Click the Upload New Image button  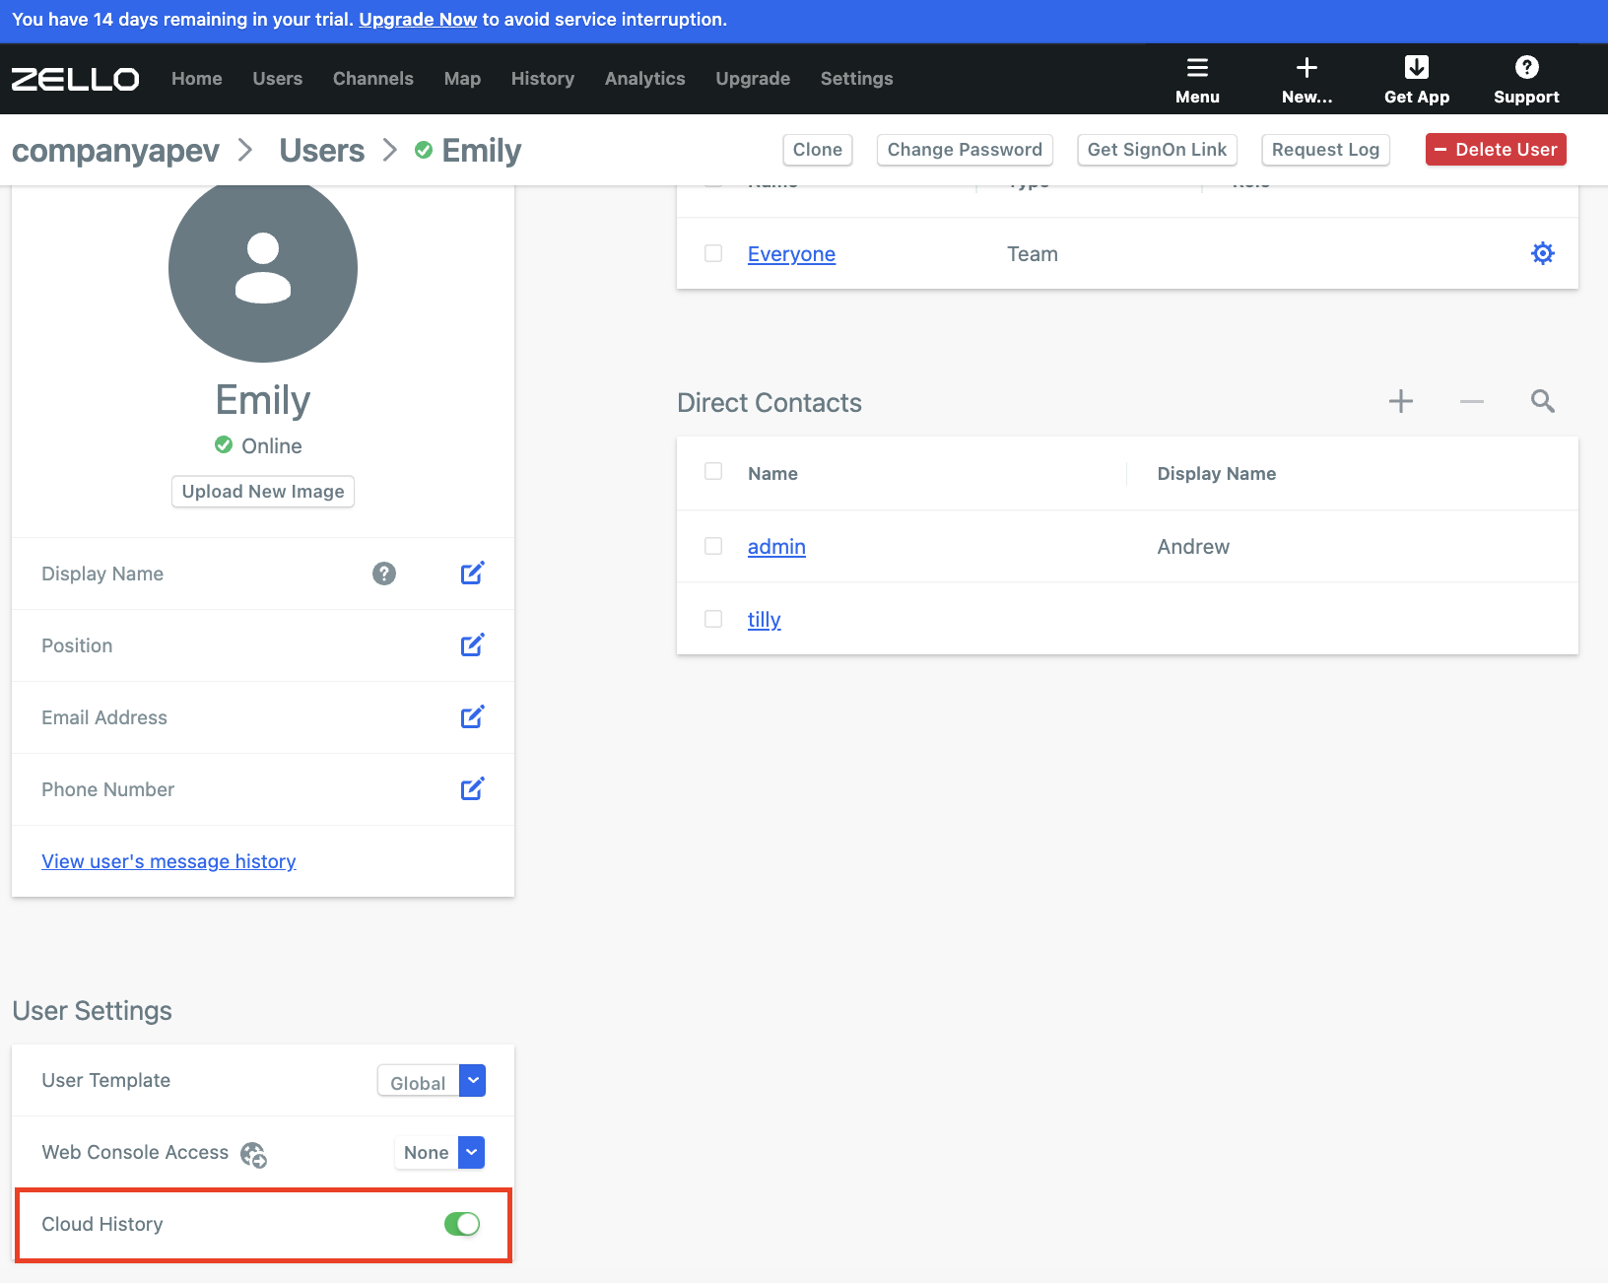pos(263,492)
